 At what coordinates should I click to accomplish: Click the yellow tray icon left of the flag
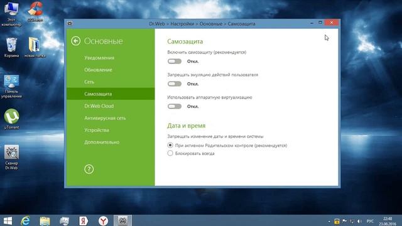337,221
